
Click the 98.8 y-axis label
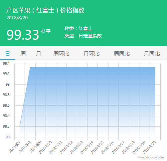point(6,95)
